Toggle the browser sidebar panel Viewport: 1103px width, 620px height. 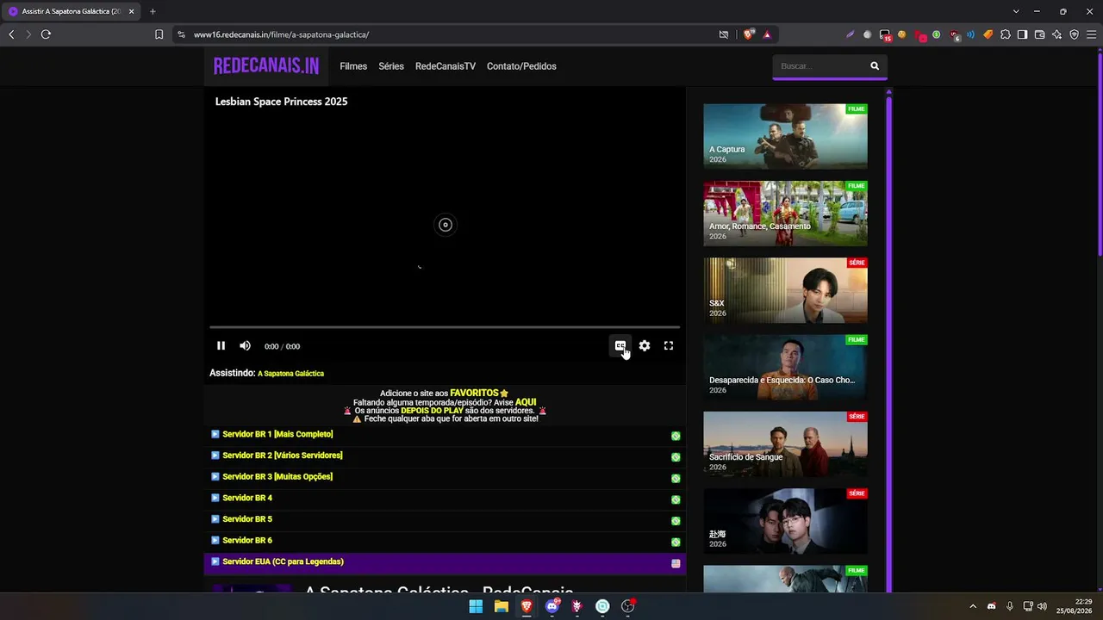point(1022,34)
